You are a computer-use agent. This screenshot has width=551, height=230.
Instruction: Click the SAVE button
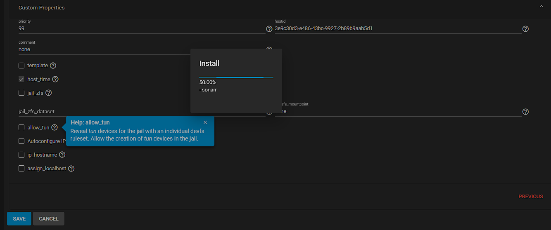tap(19, 218)
